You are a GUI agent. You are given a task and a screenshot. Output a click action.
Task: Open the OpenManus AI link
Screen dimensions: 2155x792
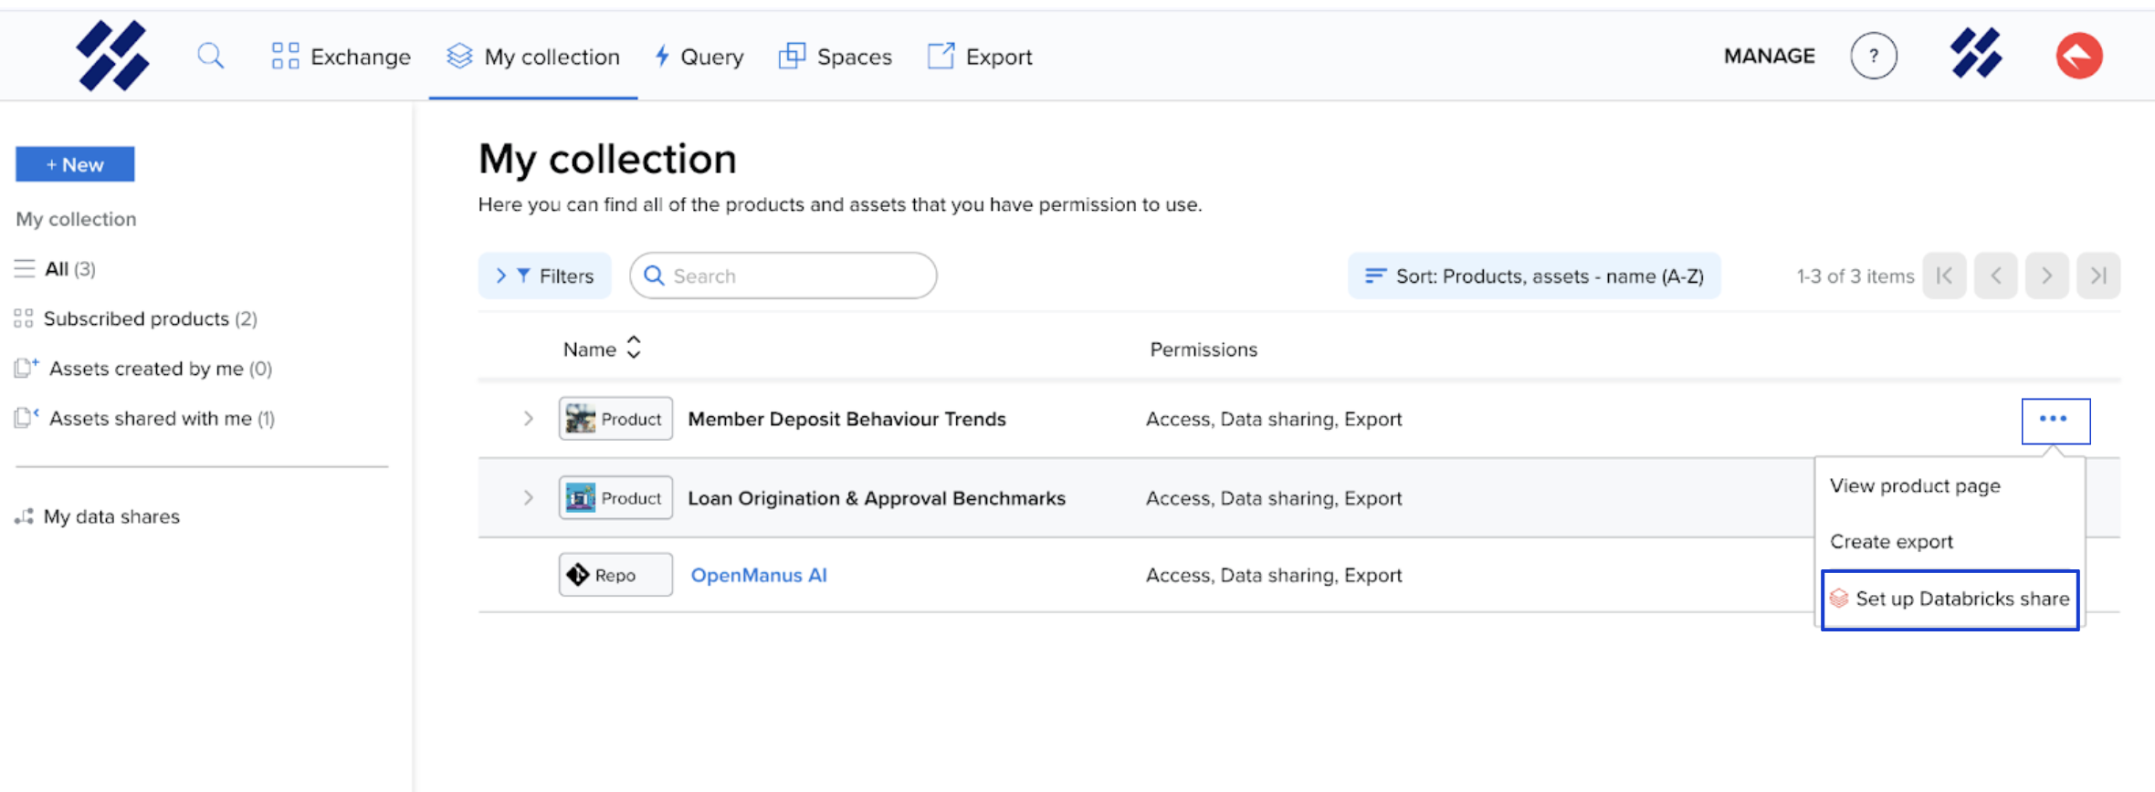(x=758, y=576)
